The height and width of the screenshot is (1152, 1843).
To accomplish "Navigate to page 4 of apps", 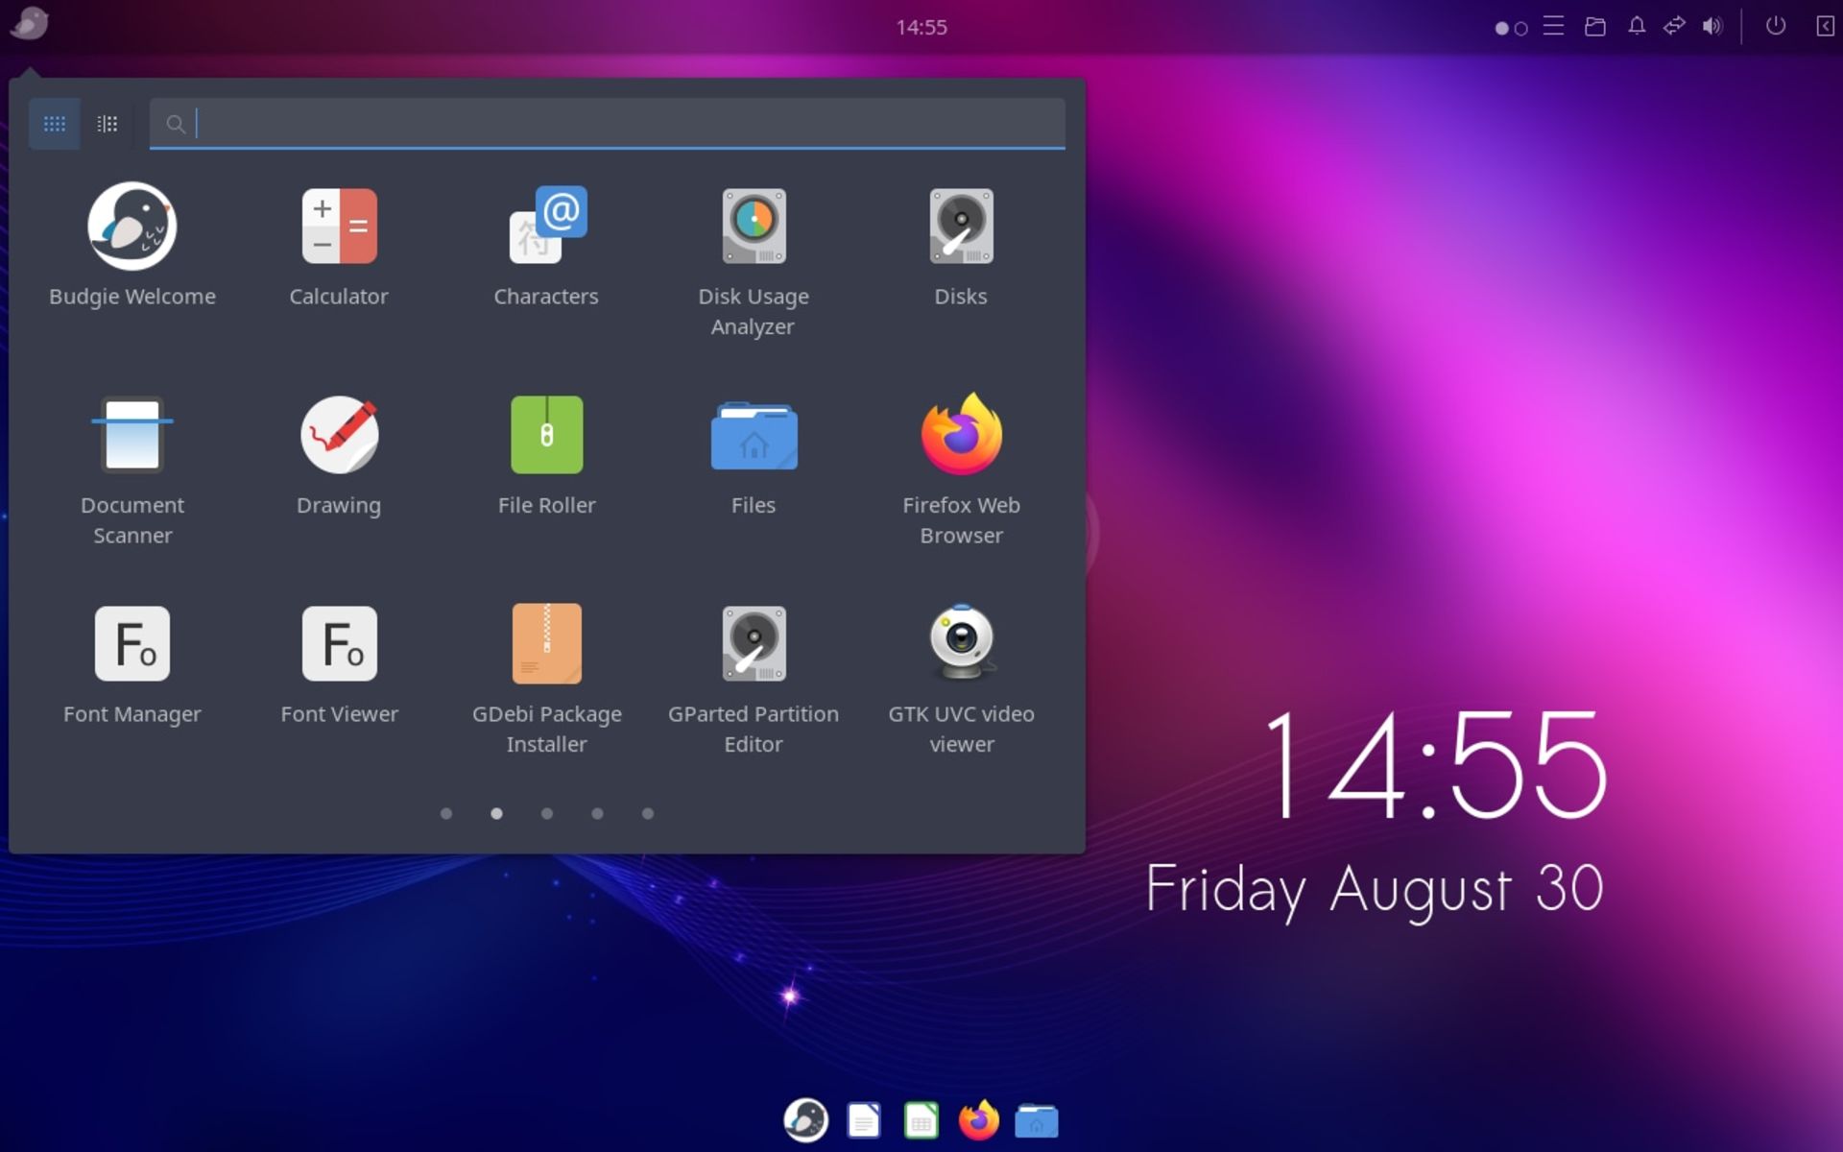I will [597, 813].
